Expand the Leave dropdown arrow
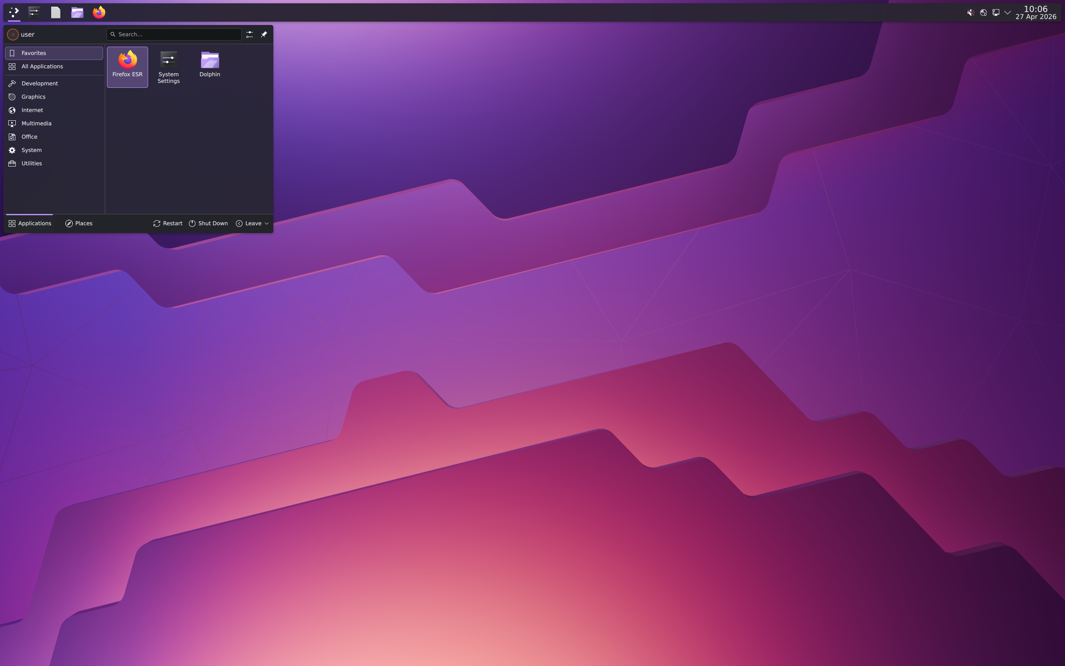This screenshot has height=666, width=1065. point(266,224)
